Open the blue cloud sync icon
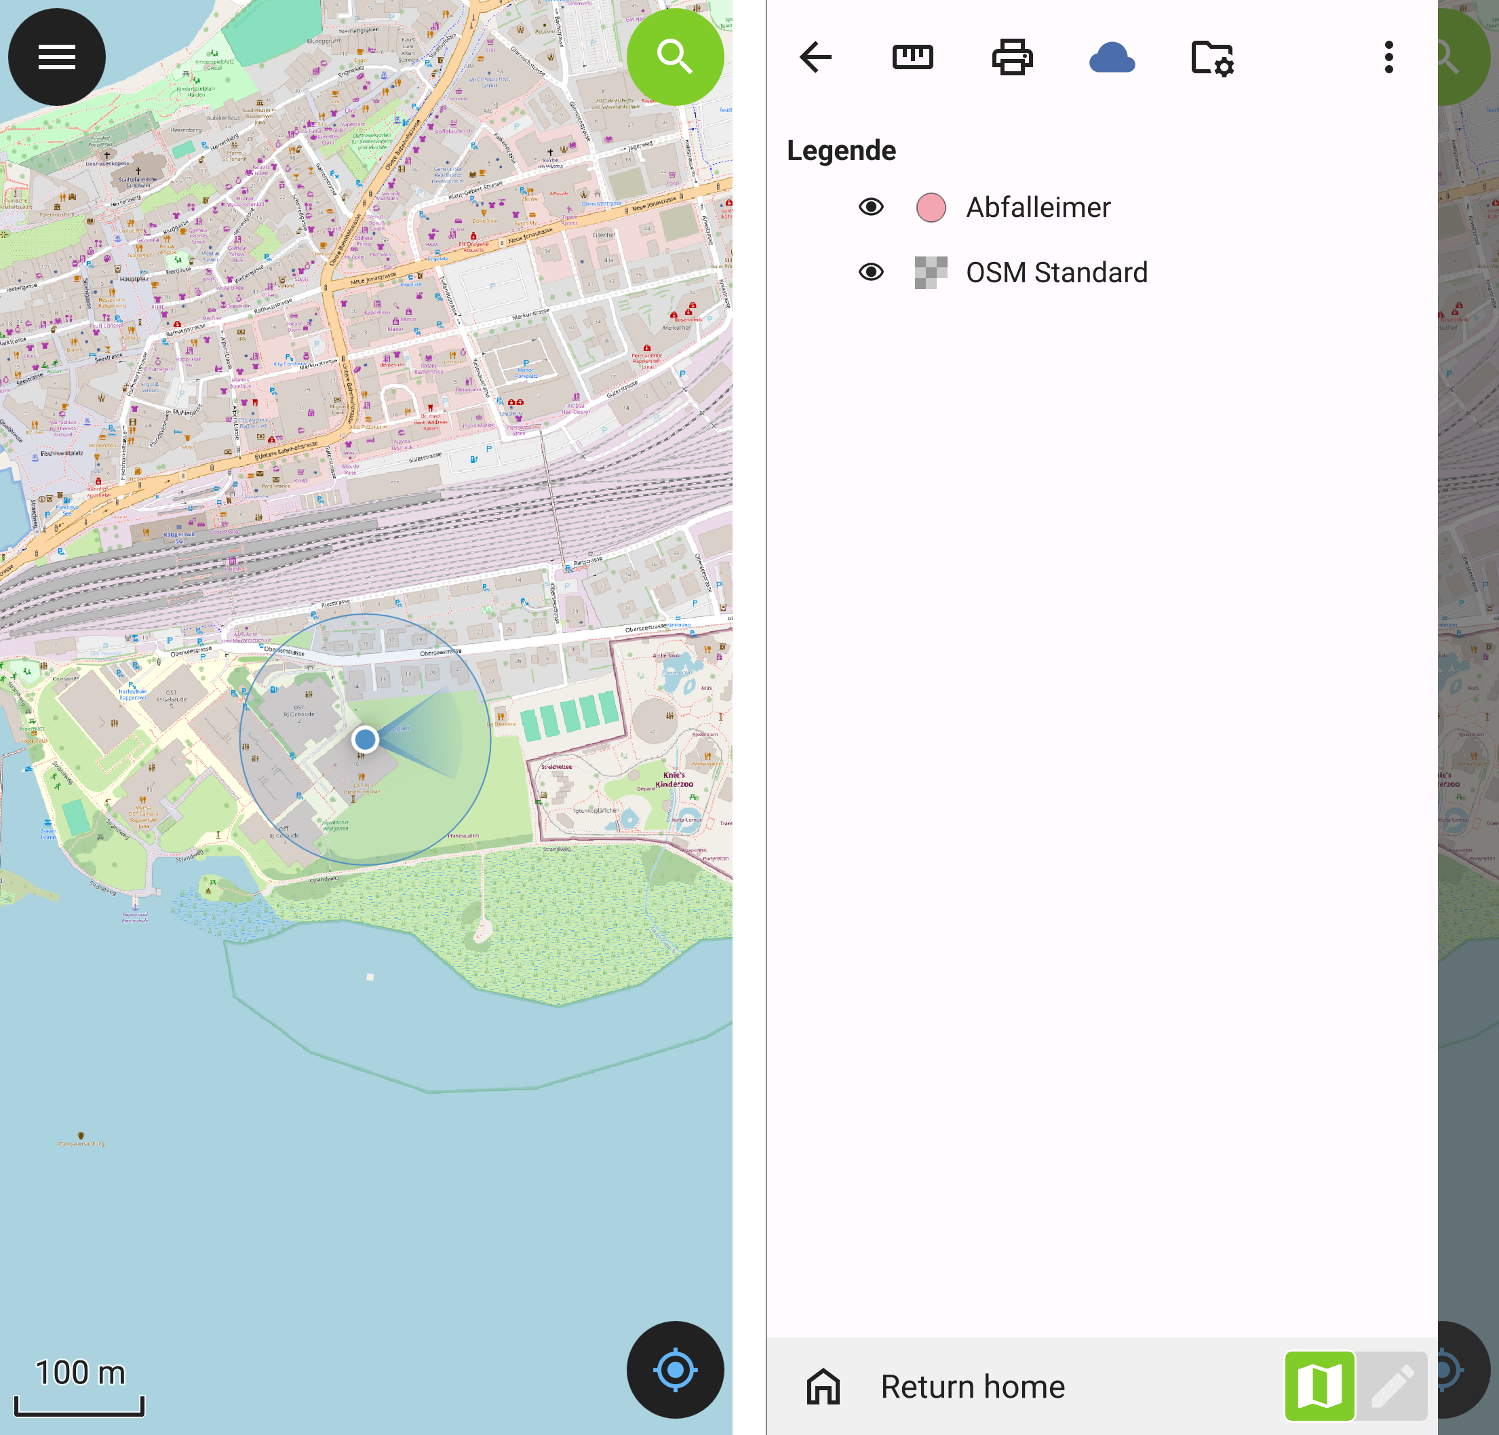Screen dimensions: 1499x1435 coord(1111,58)
